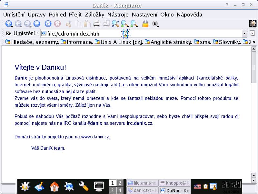Clear the location bar with black arrow icon

(x=9, y=34)
